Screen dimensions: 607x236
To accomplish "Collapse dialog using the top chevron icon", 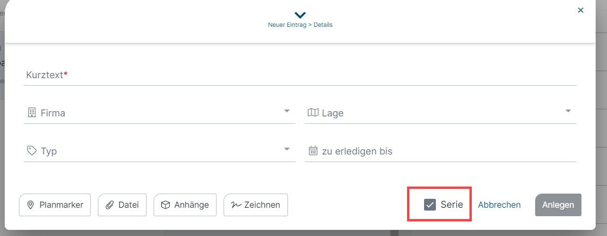I will (x=300, y=15).
